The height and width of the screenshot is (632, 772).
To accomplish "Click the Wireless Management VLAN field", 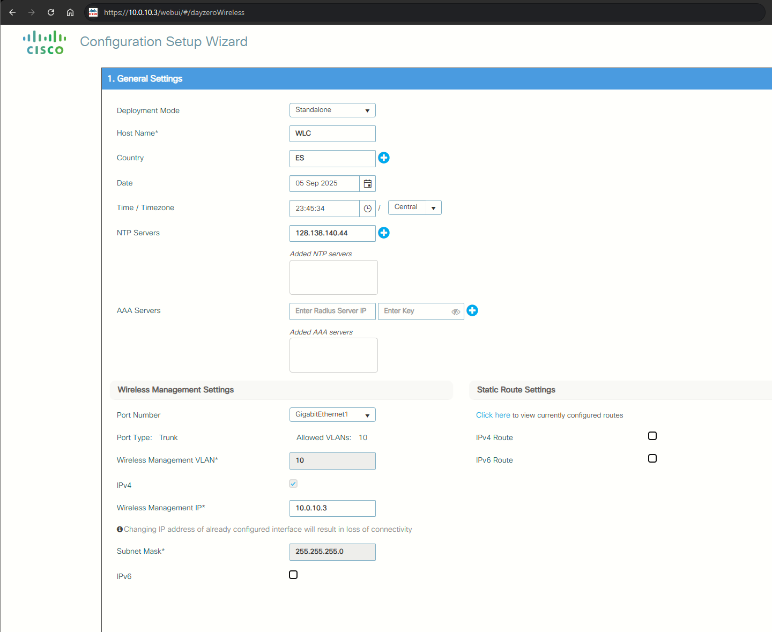I will 332,460.
